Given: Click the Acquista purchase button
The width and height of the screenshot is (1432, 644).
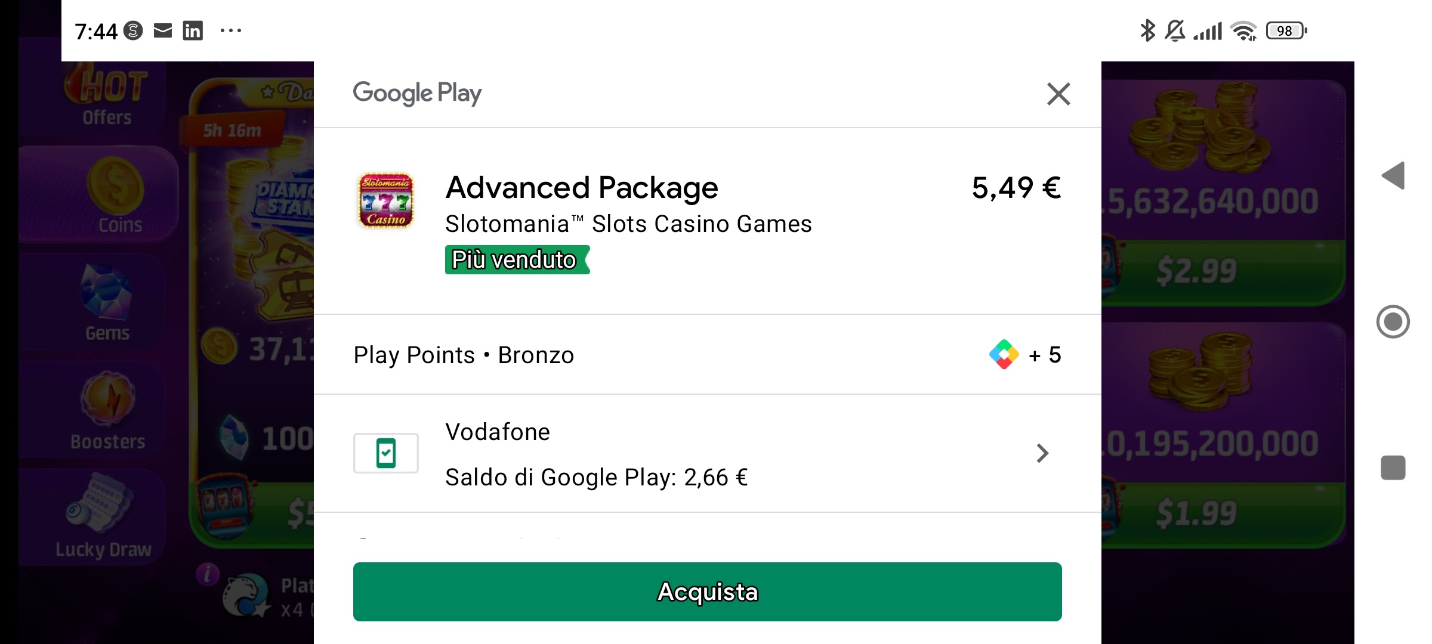Looking at the screenshot, I should pyautogui.click(x=708, y=592).
